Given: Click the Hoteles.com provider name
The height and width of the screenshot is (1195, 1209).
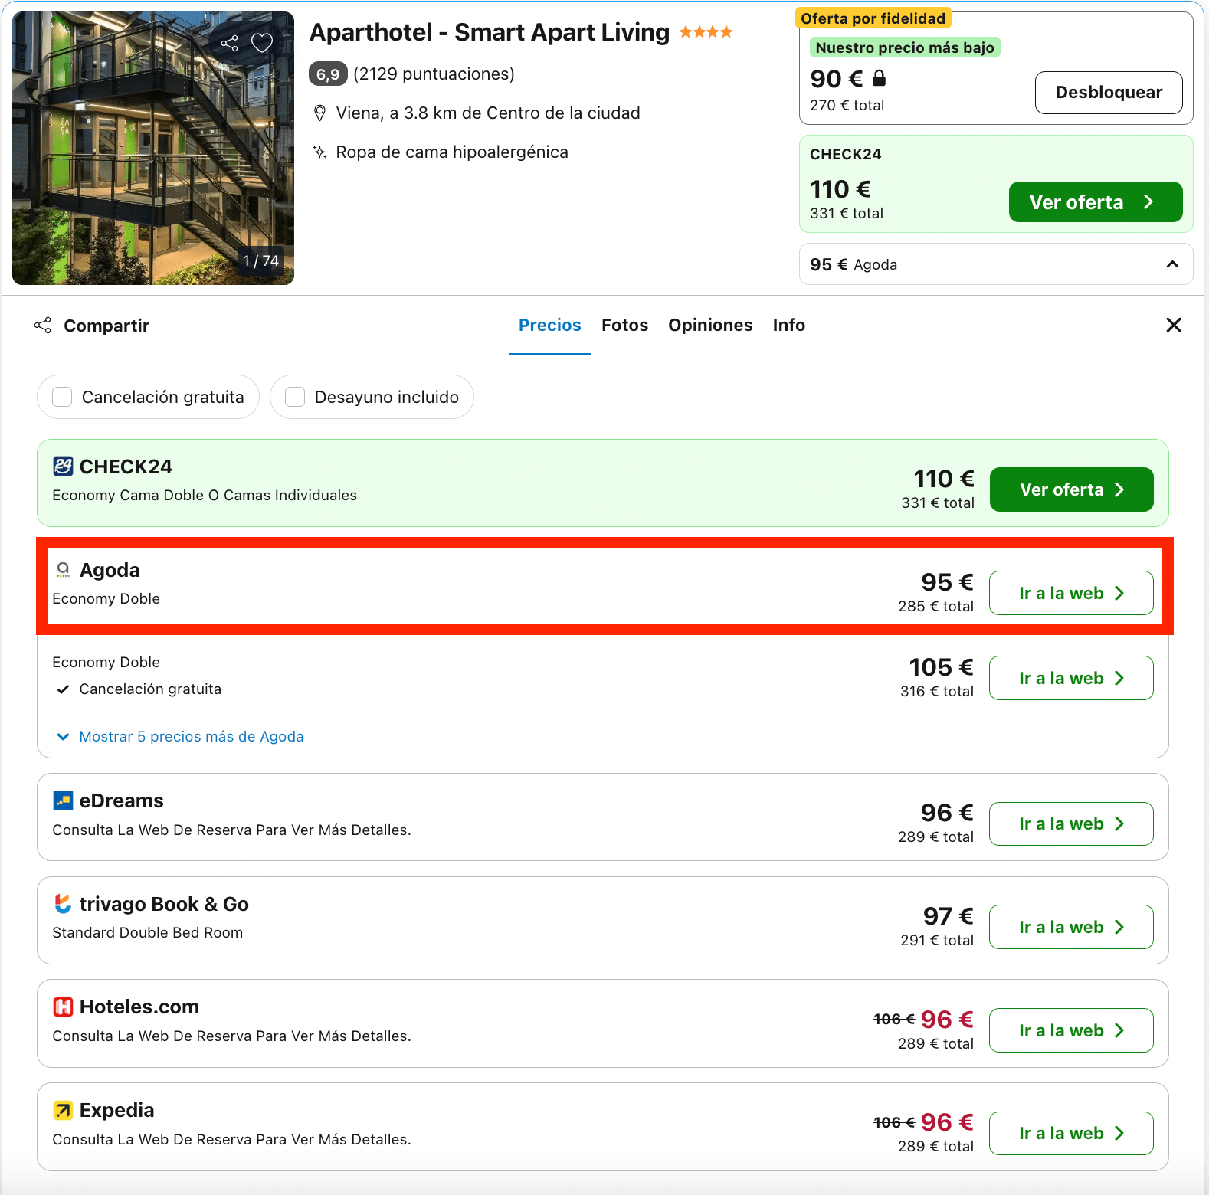Looking at the screenshot, I should pos(139,1007).
